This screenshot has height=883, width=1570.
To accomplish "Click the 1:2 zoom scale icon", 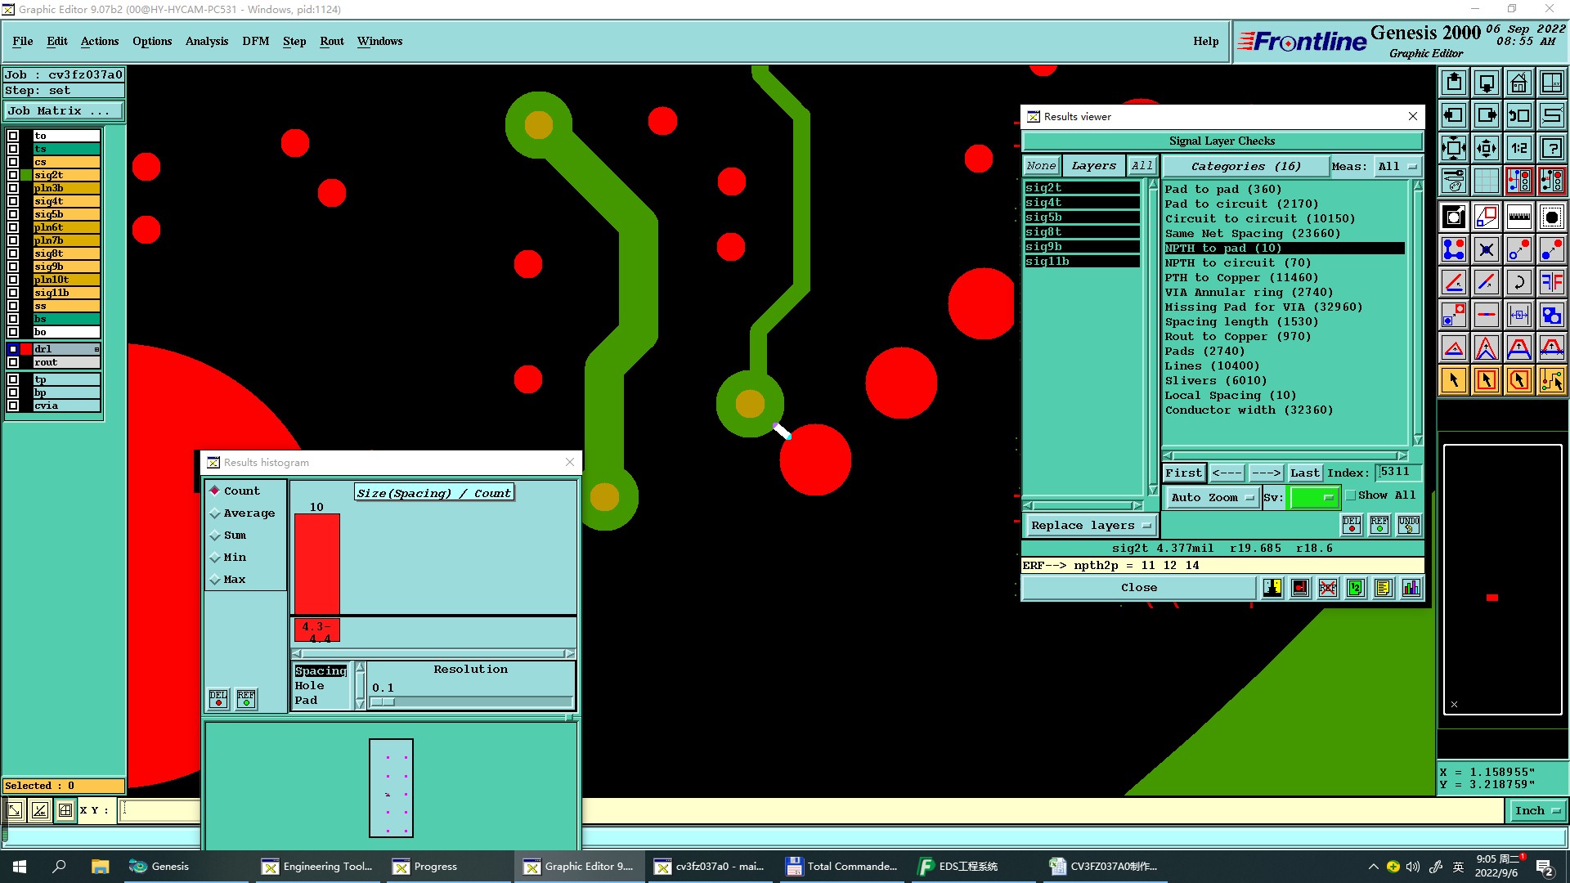I will point(1518,148).
